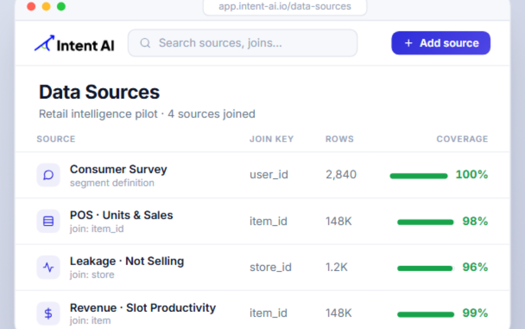
Task: Click the 100% coverage value
Action: (472, 175)
